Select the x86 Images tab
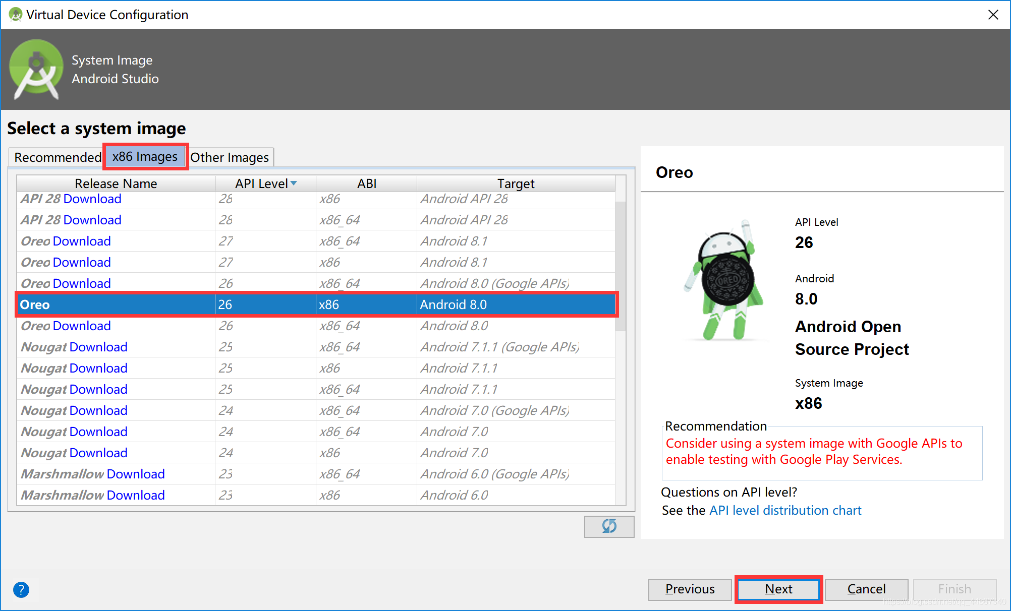 (145, 157)
